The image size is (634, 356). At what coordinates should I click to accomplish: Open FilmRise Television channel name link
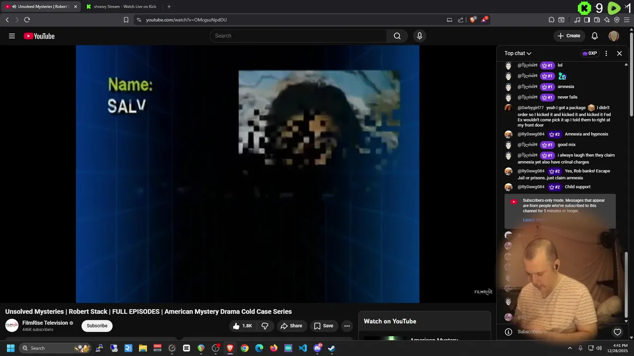[45, 323]
